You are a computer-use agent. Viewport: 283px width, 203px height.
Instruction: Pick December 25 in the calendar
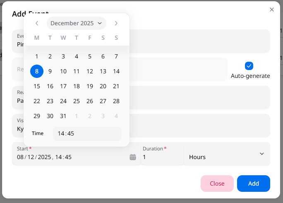[77, 101]
